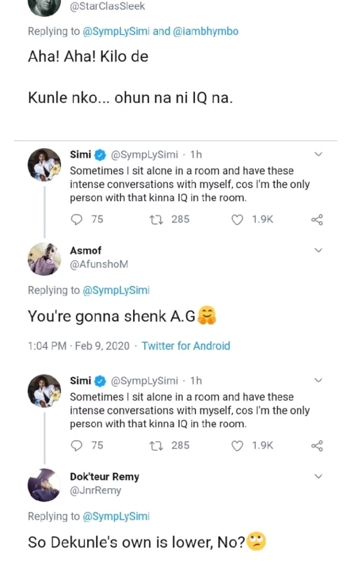The image size is (351, 572).
Task: Open the Twitter for Android link
Action: [186, 346]
